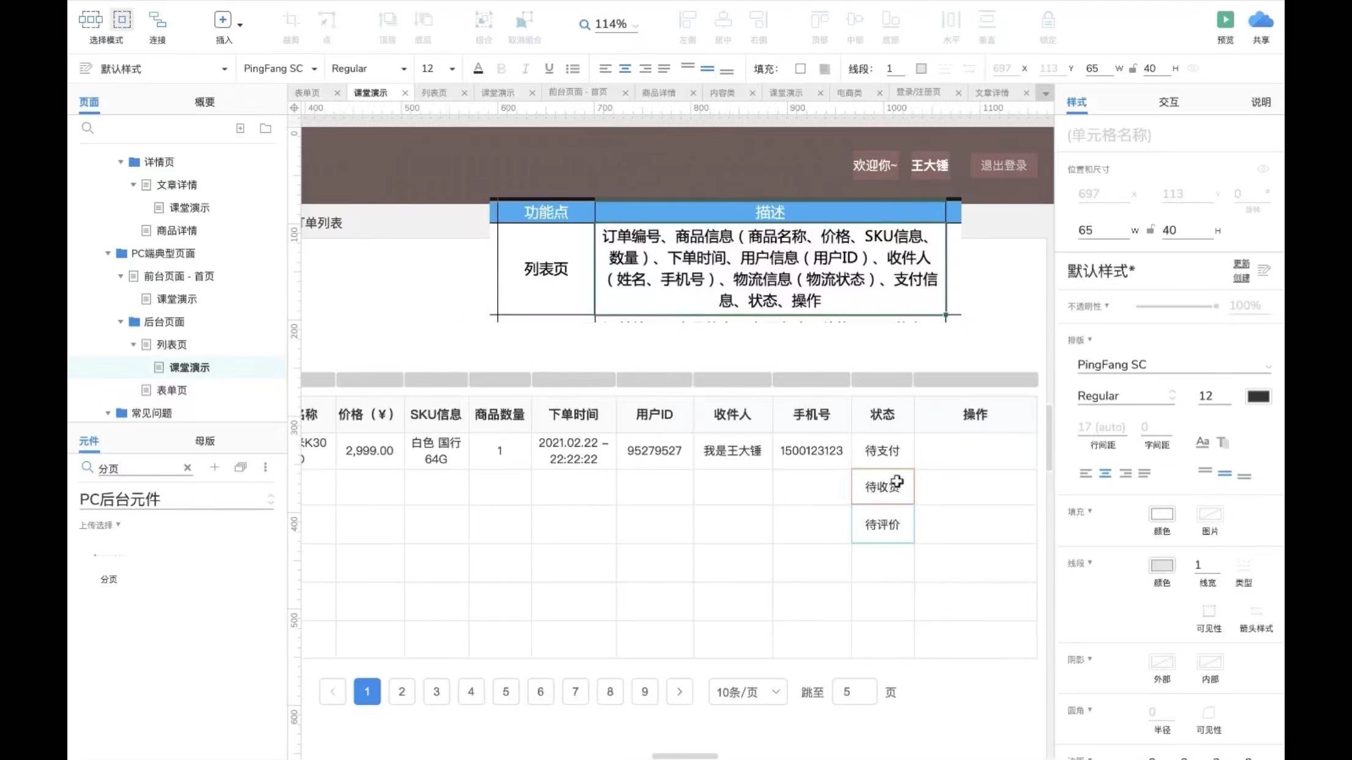This screenshot has height=760, width=1352.
Task: Select the Connect tool icon
Action: [x=157, y=20]
